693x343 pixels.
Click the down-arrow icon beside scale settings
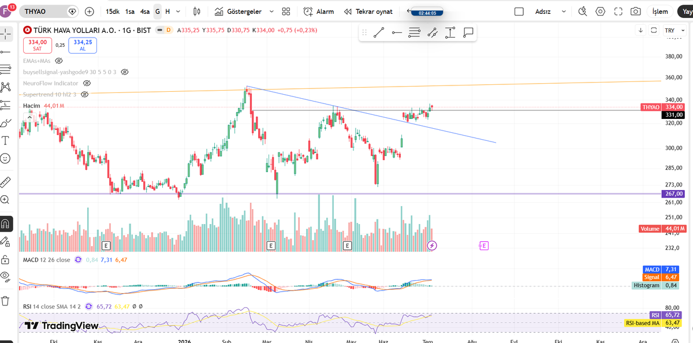641,30
